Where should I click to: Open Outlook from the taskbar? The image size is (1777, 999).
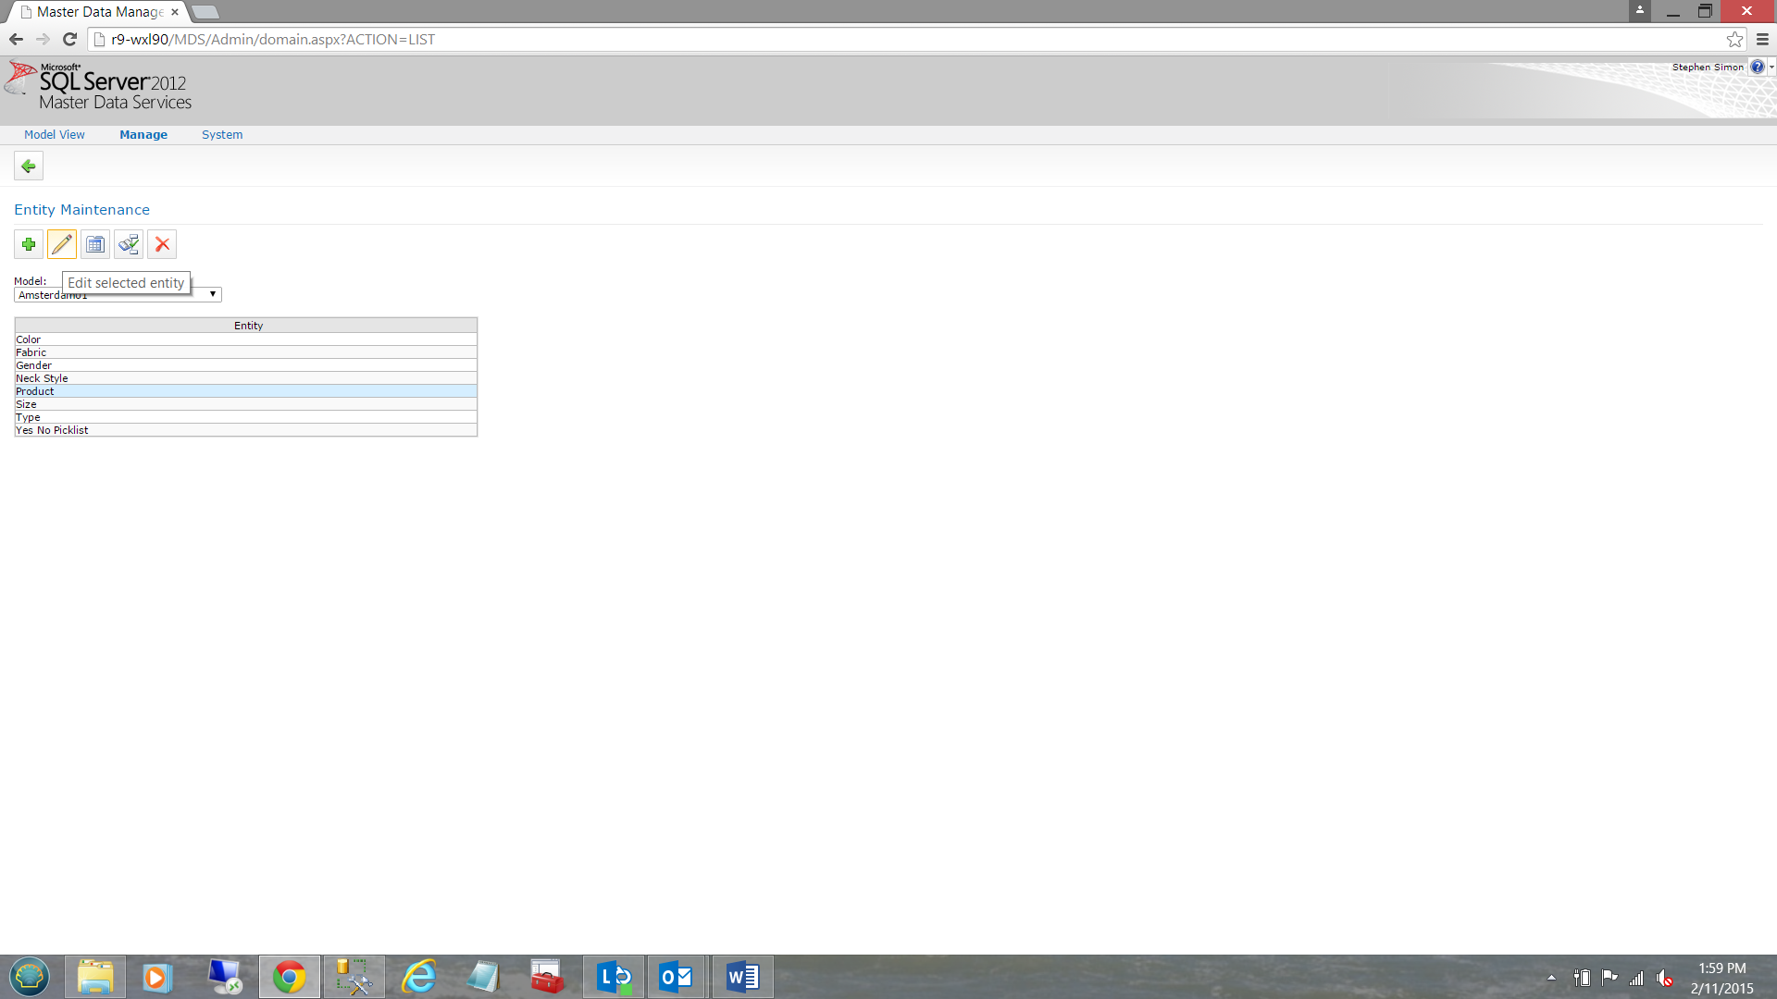click(677, 977)
